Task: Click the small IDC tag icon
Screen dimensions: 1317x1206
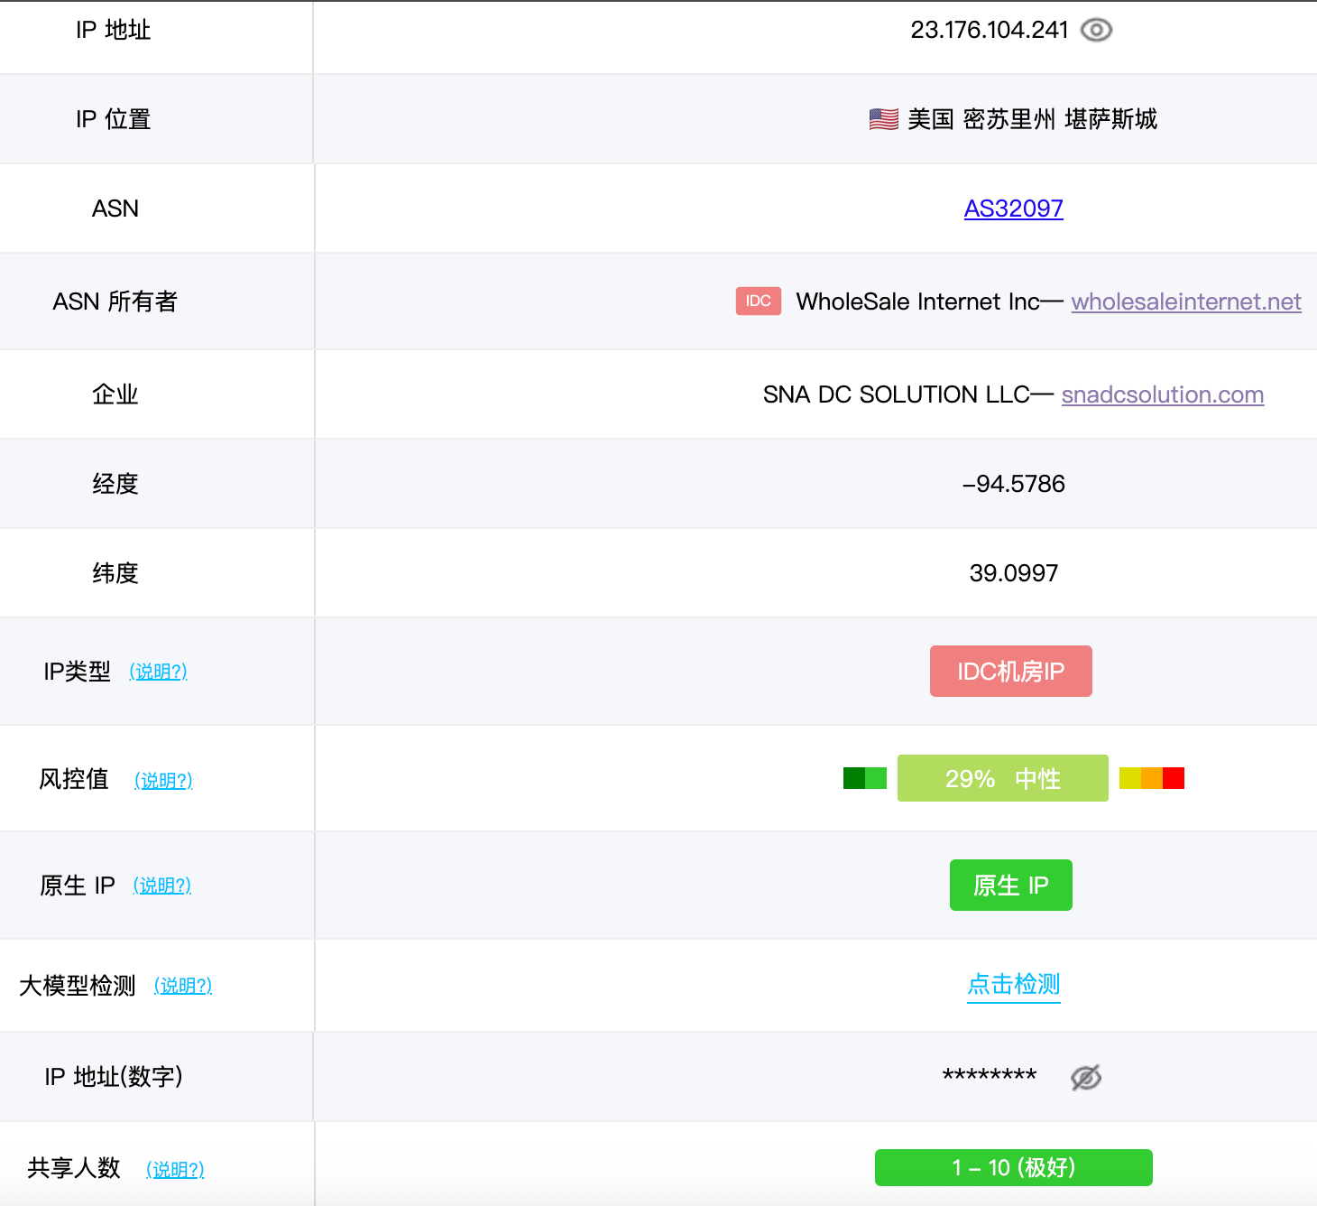Action: [758, 301]
